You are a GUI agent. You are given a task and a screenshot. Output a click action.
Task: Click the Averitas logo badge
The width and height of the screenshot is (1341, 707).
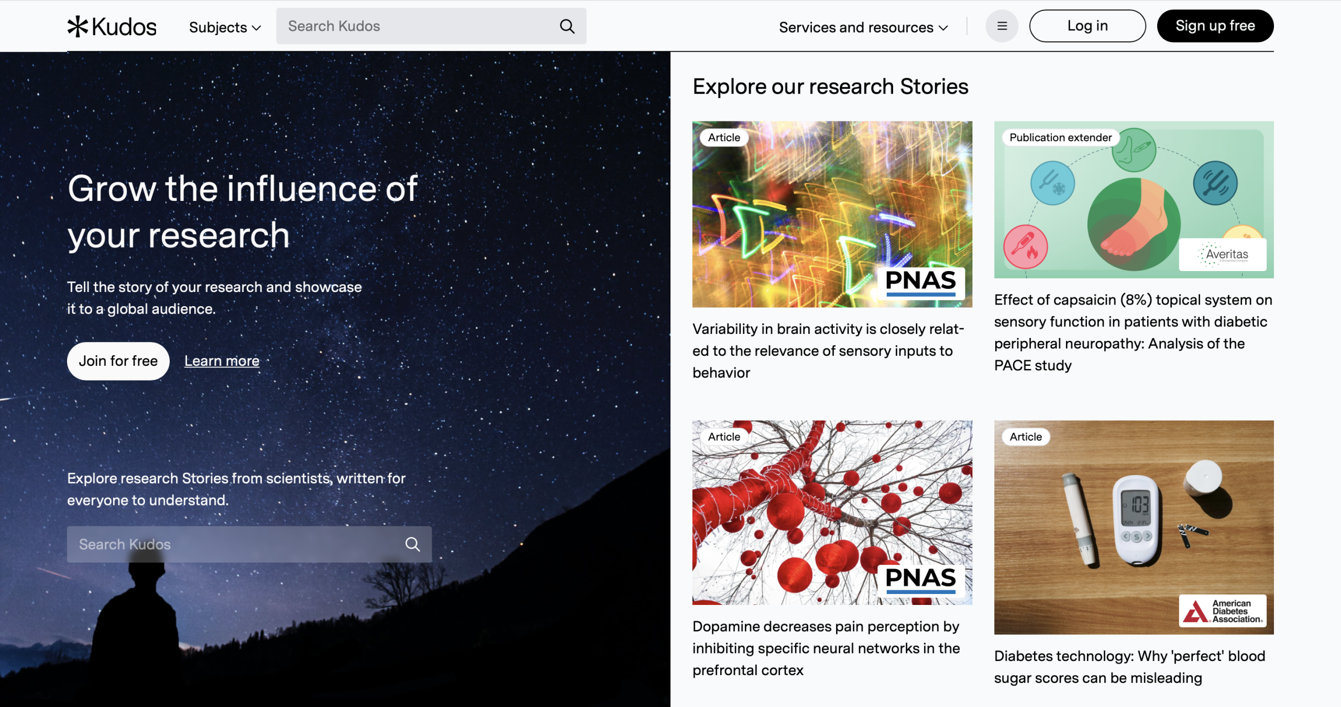pos(1223,255)
